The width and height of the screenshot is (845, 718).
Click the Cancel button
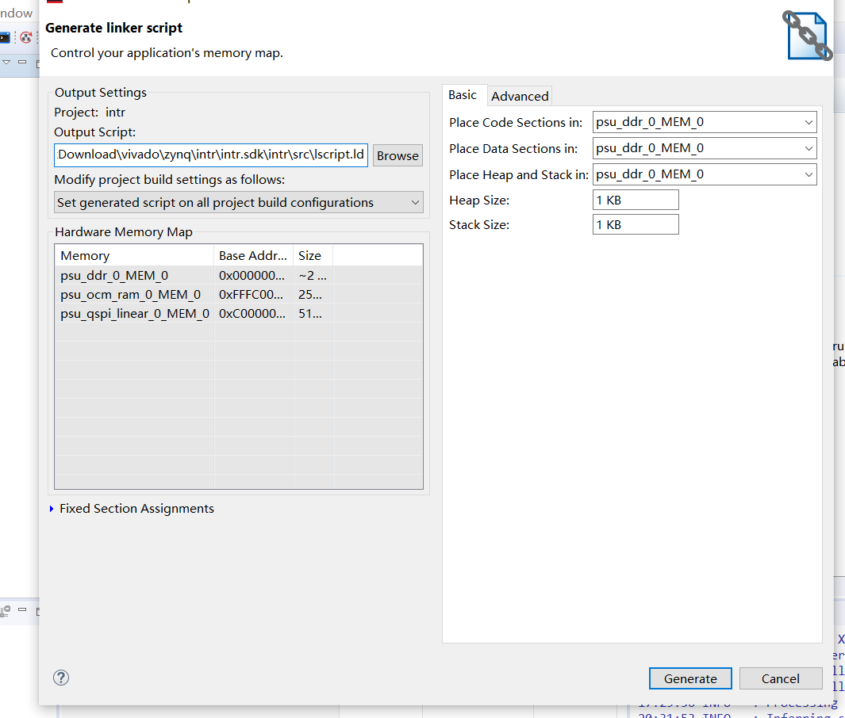coord(780,678)
